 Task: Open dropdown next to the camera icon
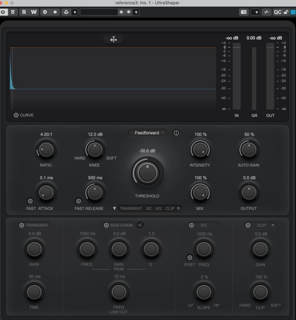point(256,12)
